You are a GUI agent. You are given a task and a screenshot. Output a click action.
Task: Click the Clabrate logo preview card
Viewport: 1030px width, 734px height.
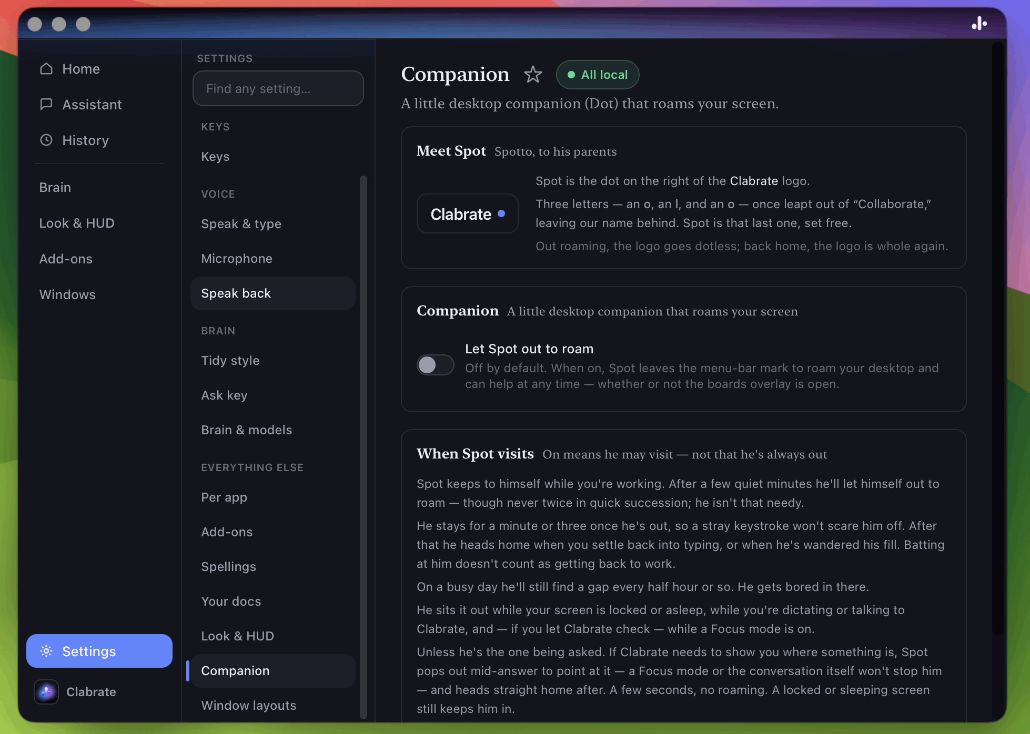(x=468, y=213)
